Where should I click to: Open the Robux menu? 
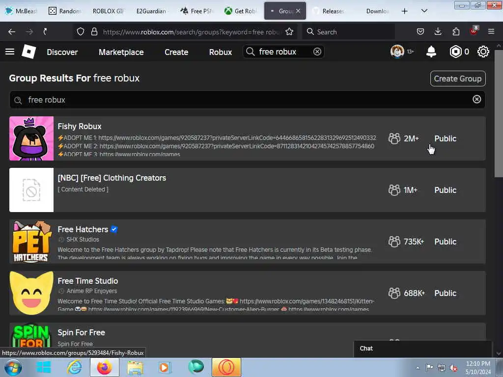click(x=221, y=52)
